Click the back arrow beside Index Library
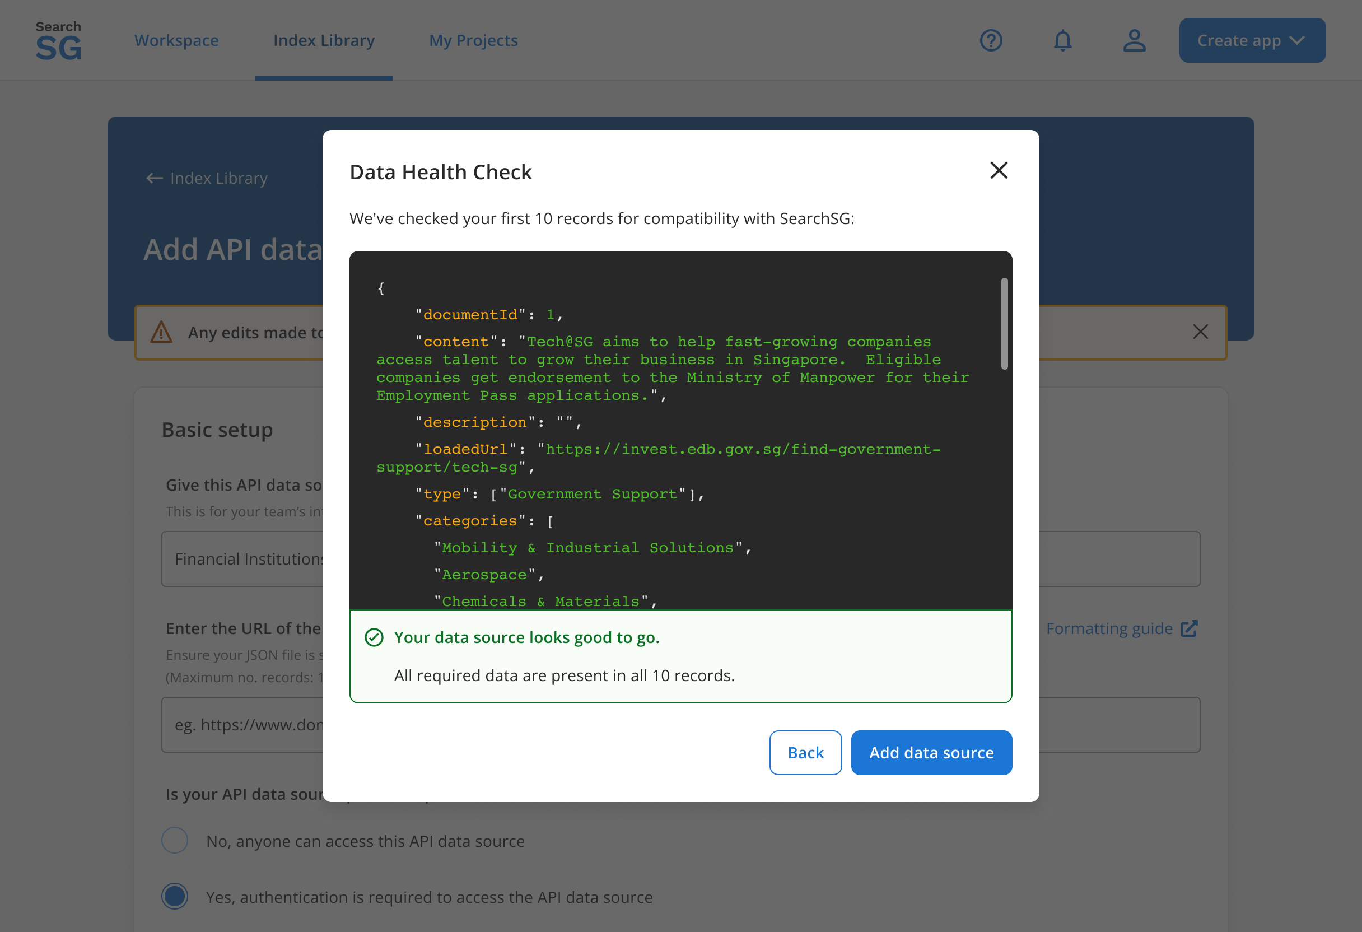 pyautogui.click(x=155, y=178)
